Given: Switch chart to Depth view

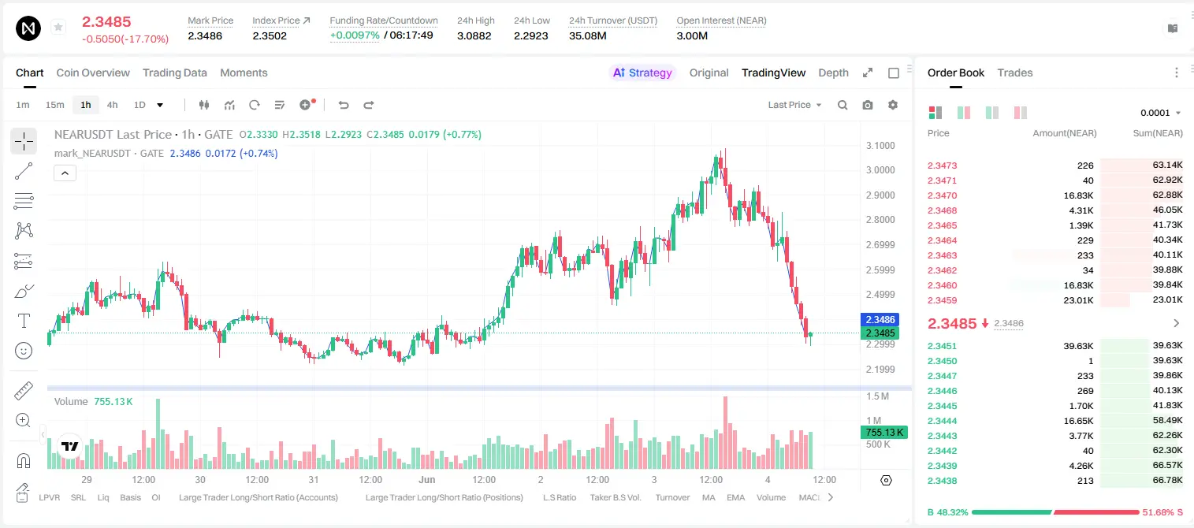Looking at the screenshot, I should (833, 73).
